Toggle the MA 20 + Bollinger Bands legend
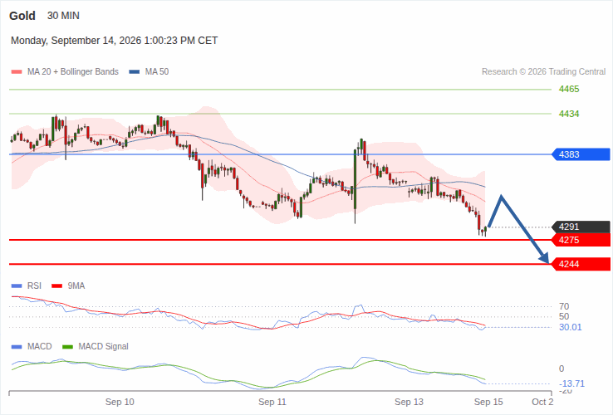613x415 pixels. tap(65, 72)
